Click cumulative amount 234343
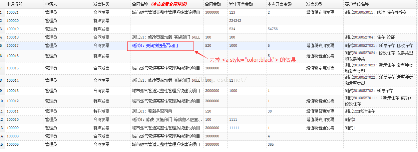Screen dimensions: 418x152 tap(235, 21)
